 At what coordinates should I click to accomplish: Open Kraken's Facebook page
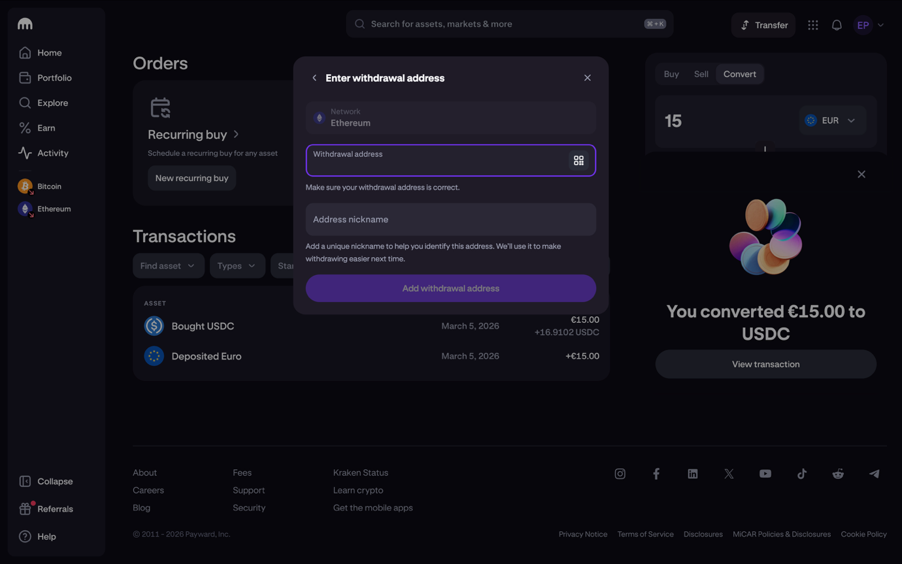pos(656,474)
